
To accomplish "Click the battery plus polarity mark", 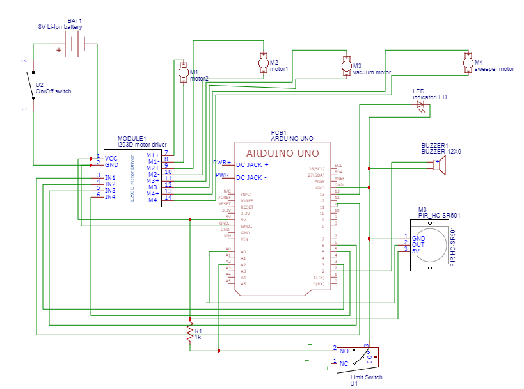I will (59, 50).
